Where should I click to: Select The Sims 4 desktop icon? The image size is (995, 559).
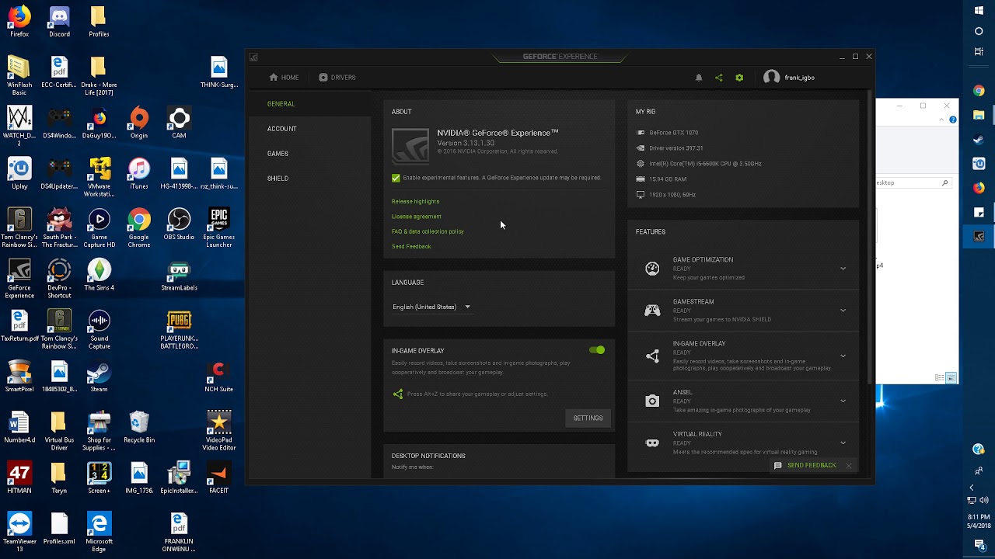99,275
